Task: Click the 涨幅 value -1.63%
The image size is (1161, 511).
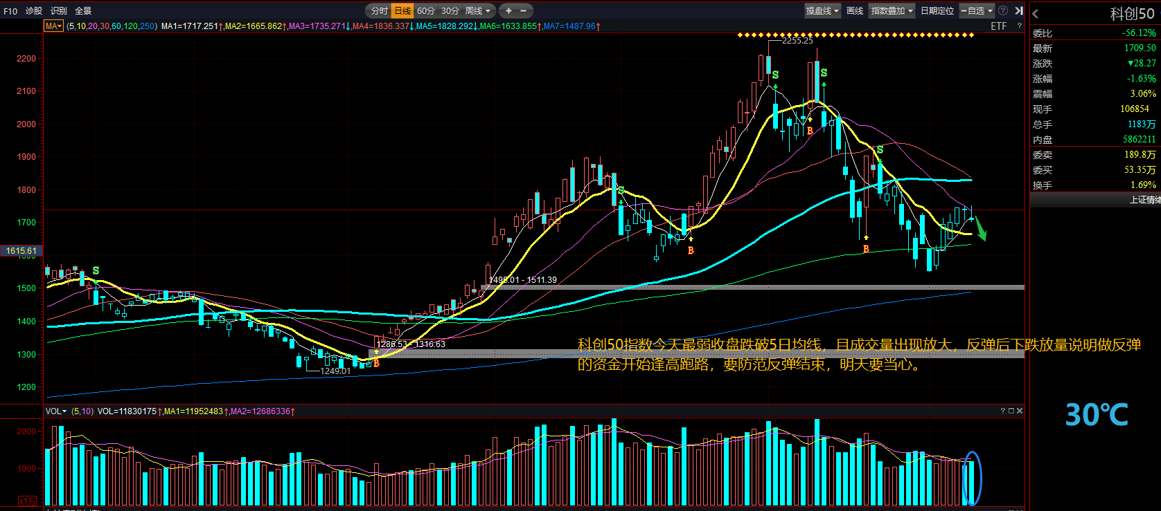Action: [1141, 79]
